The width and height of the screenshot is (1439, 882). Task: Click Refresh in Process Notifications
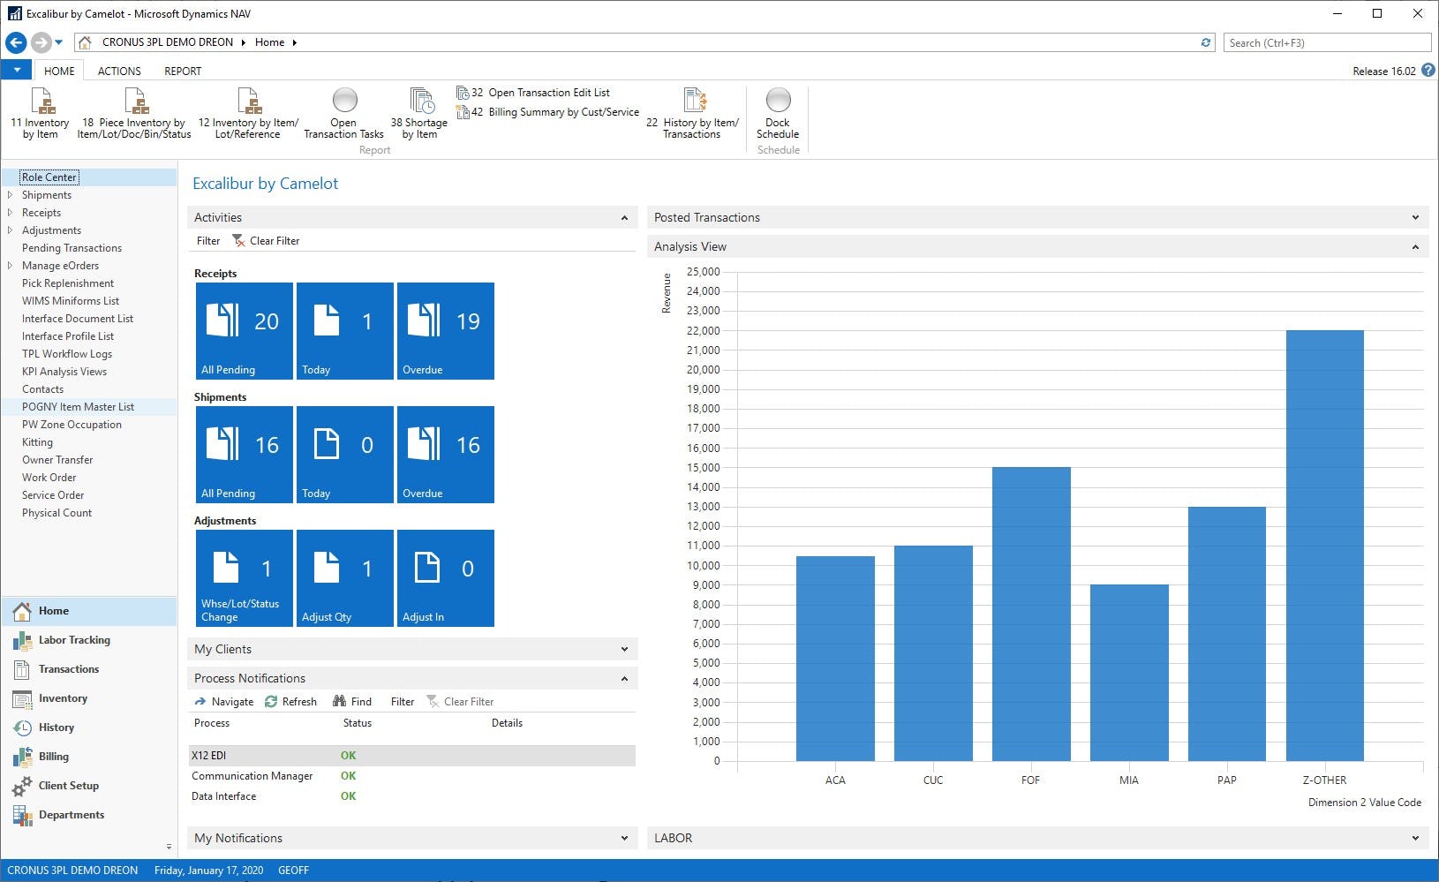[x=291, y=701]
